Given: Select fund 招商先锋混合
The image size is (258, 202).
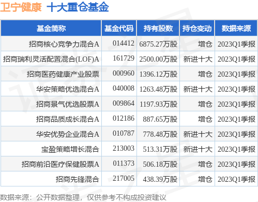Looking at the screenshot, I should [78, 179].
